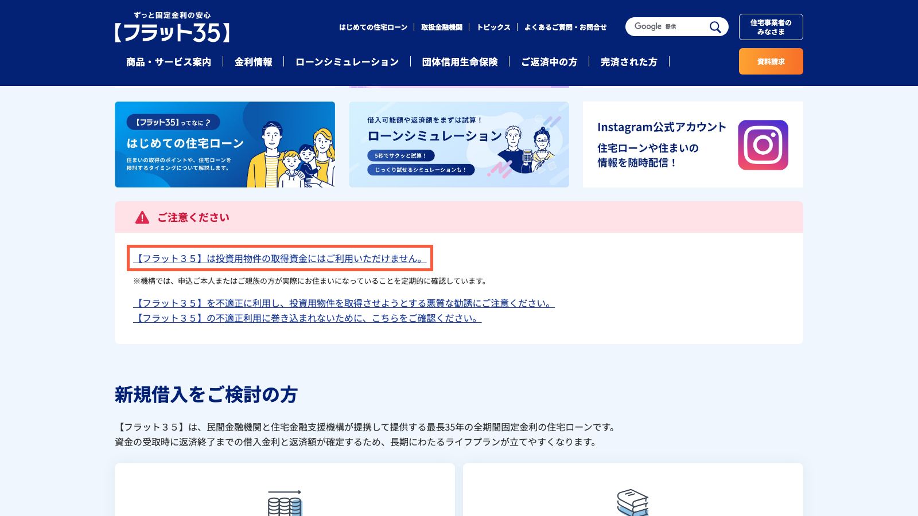Click the stacked books icon card
The image size is (918, 516).
click(x=633, y=490)
